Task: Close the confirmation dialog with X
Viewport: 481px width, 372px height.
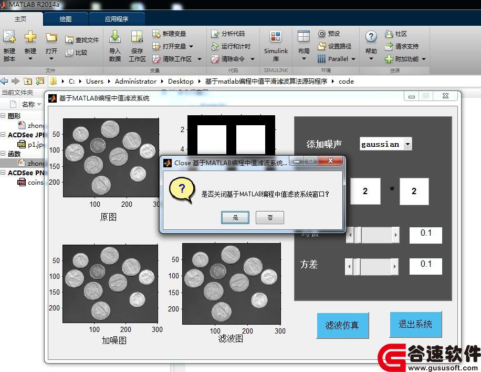Action: [330, 160]
